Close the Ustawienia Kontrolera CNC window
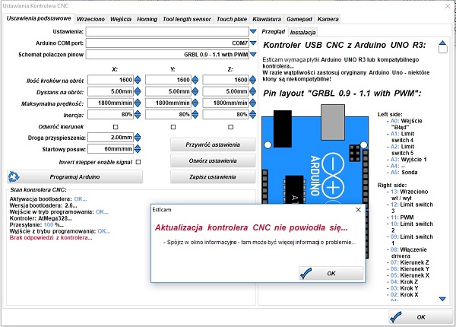456x327 pixels. pos(448,6)
